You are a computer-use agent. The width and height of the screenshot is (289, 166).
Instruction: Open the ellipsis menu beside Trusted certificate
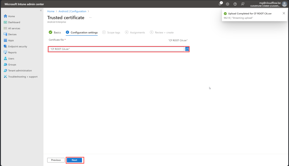pos(90,18)
